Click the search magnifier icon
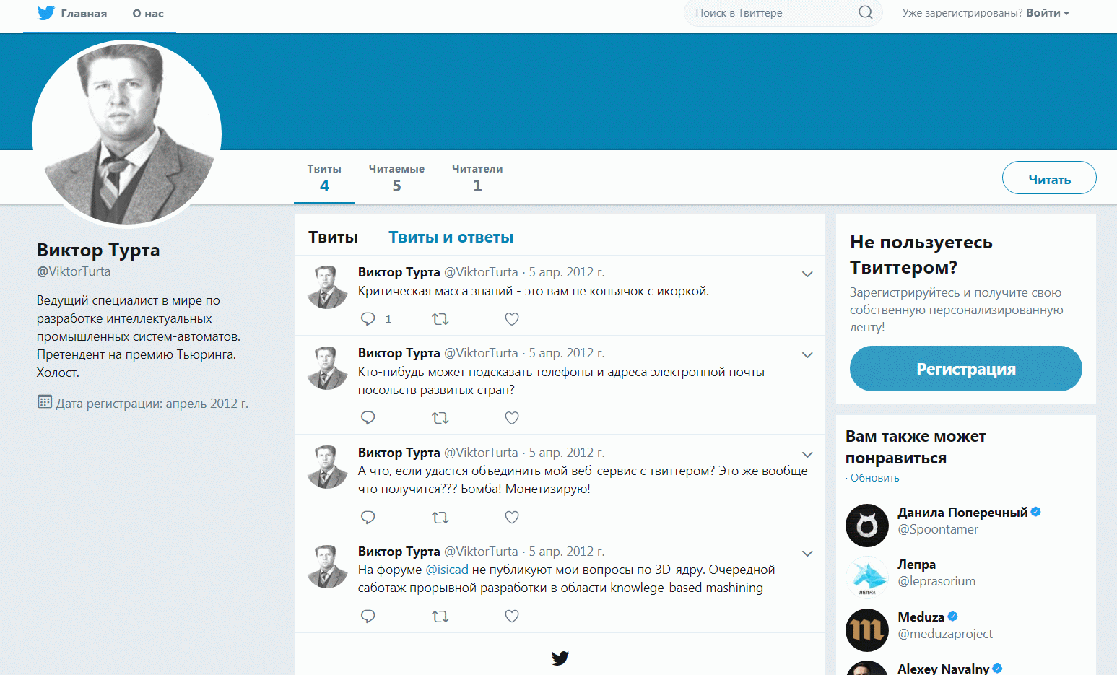1117x675 pixels. [865, 13]
